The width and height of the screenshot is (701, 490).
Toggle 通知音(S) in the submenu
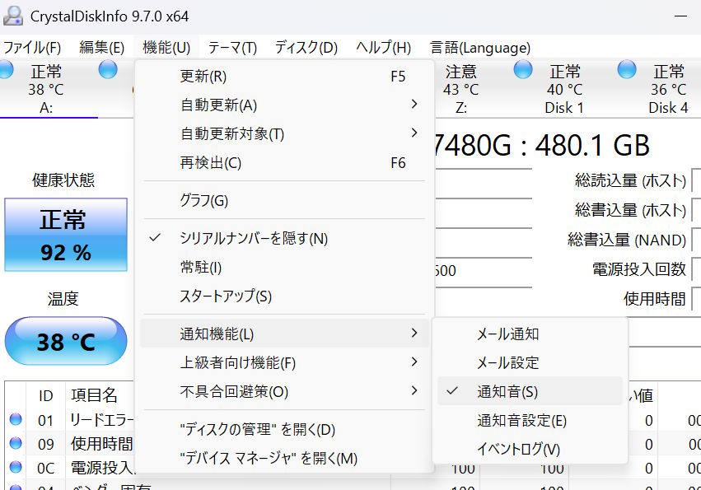pos(530,391)
